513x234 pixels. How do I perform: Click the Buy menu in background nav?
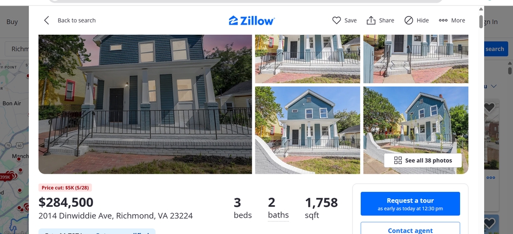tap(12, 22)
